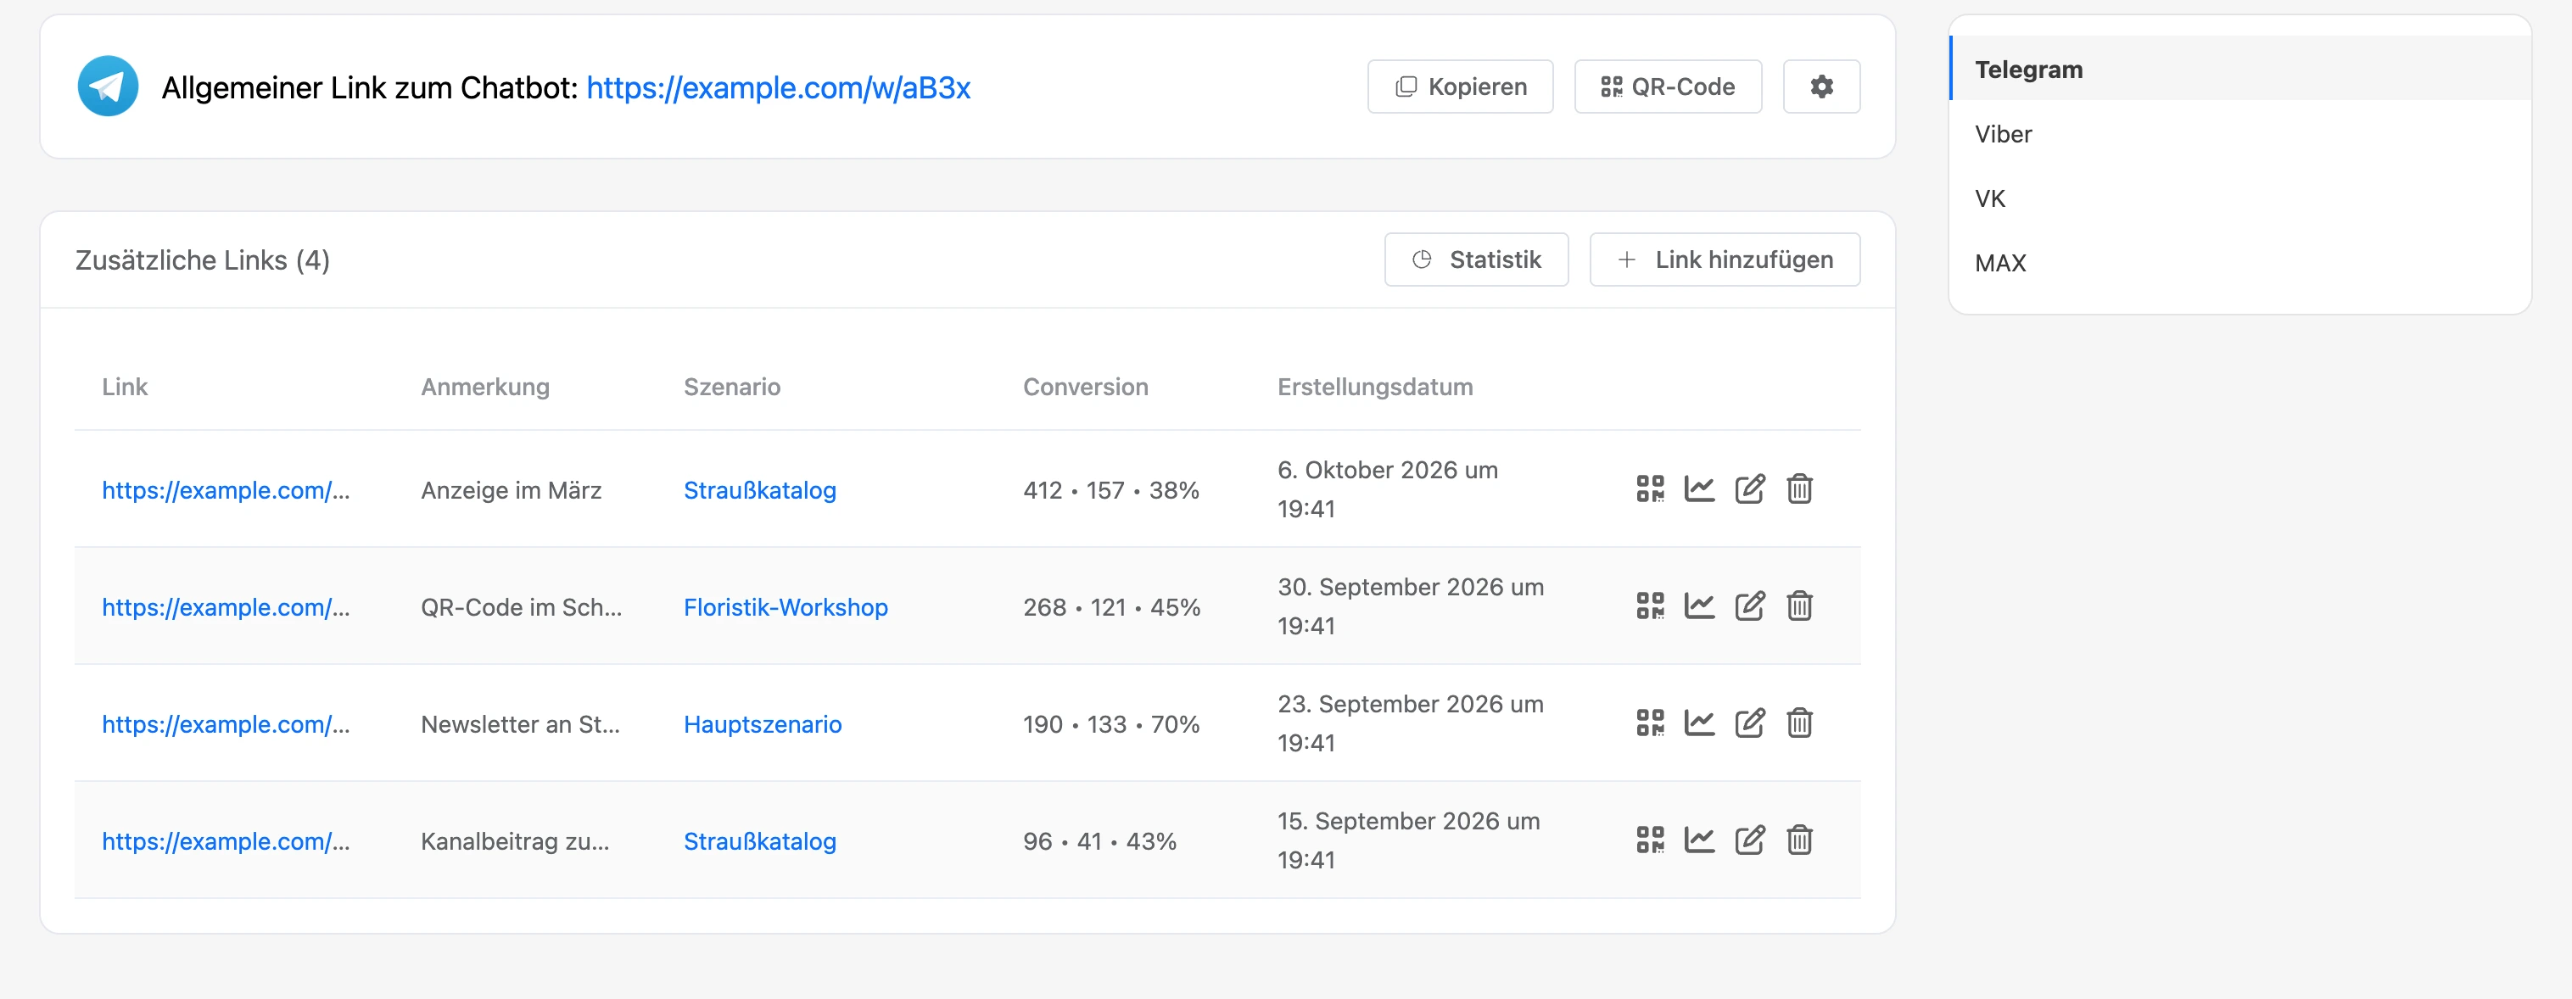Viewport: 2572px width, 999px height.
Task: Show QR code for Hauptszenario row
Action: [x=1649, y=723]
